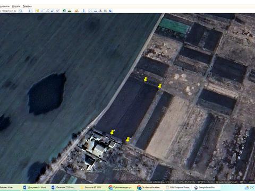Switch to Google Earth Pro taskbar button
Viewport: 255px width, 191px height.
click(x=207, y=187)
